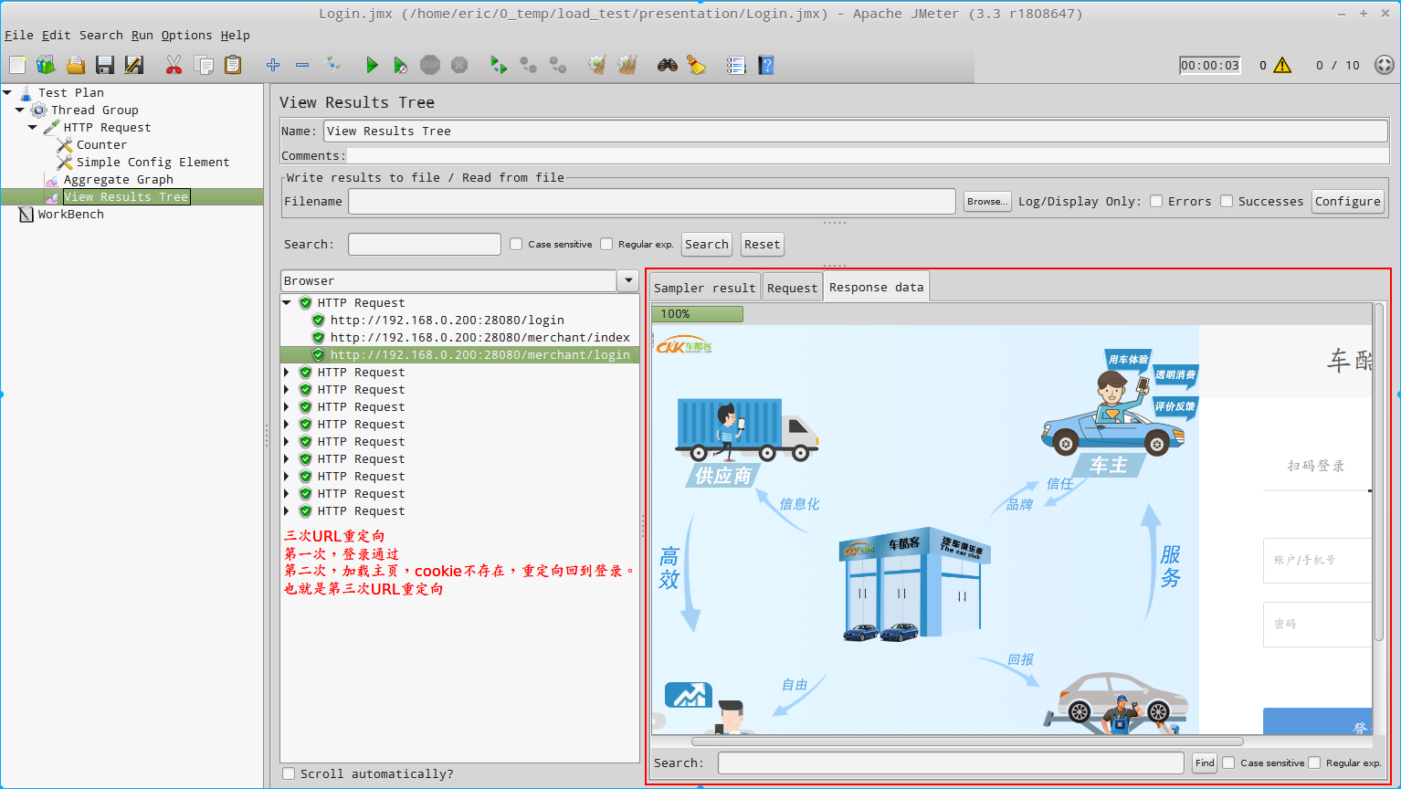Screen dimensions: 1401x789
Task: Click the Clear All broom icon
Action: (x=627, y=65)
